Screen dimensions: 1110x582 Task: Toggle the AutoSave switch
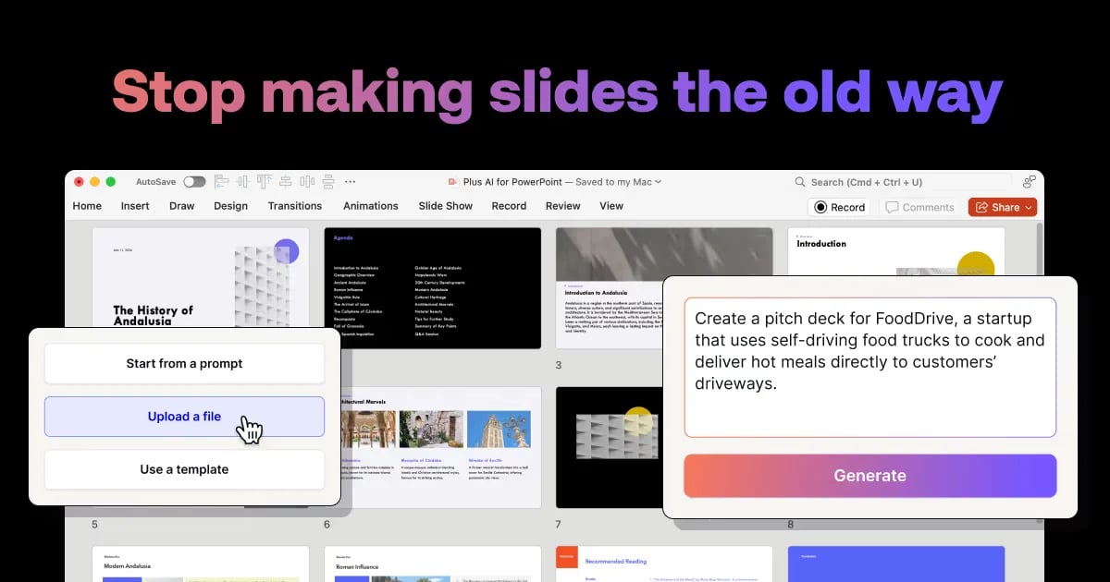tap(194, 182)
